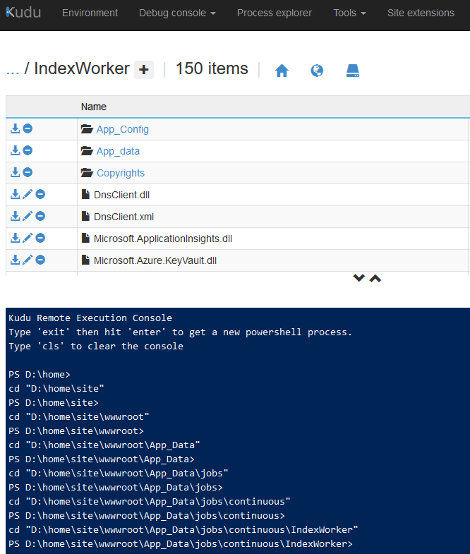The width and height of the screenshot is (470, 554).
Task: Click the 150 items count text
Action: [212, 68]
